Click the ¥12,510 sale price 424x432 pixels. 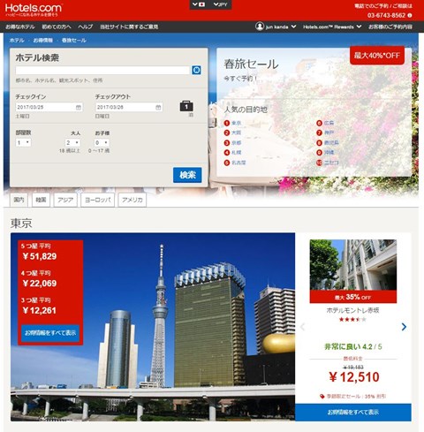(354, 377)
